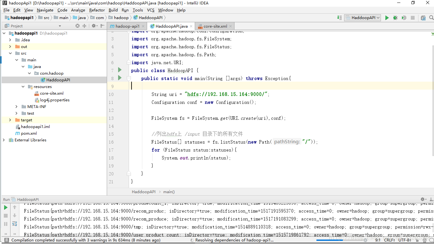Viewport: 434px width, 244px height.
Task: Open the Refactor menu
Action: (x=97, y=10)
